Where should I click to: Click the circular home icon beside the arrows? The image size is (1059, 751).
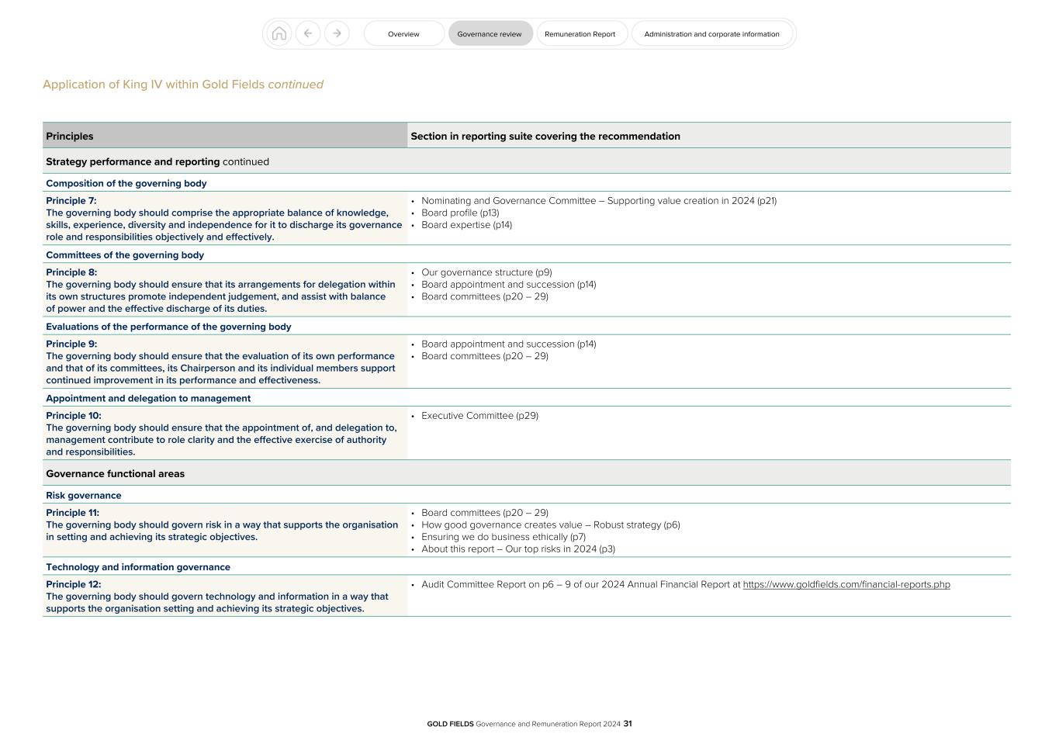click(280, 33)
